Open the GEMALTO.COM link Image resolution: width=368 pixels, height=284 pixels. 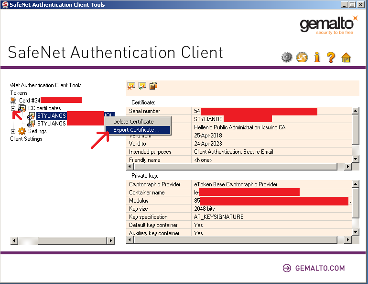click(x=319, y=268)
